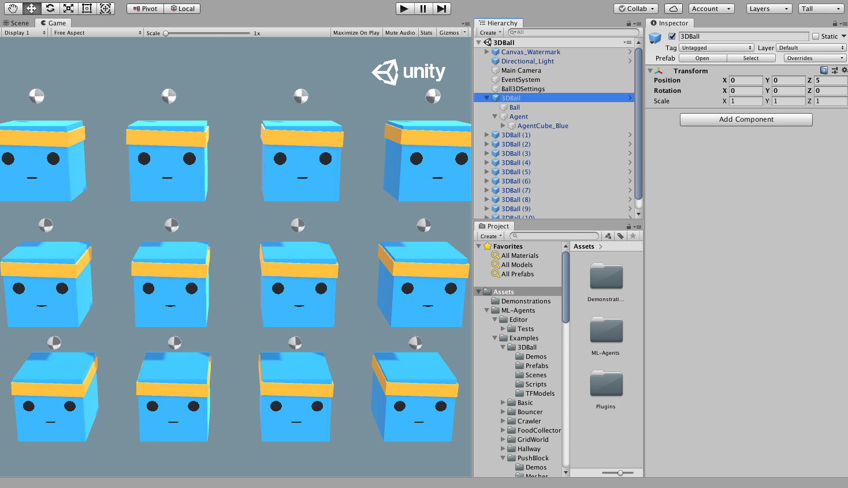Select the Rect Transform tool

pyautogui.click(x=87, y=8)
